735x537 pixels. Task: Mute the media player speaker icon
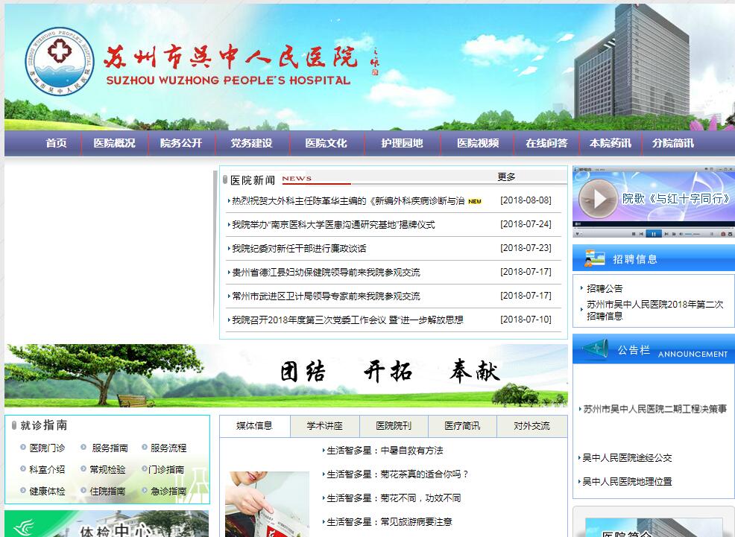[681, 234]
